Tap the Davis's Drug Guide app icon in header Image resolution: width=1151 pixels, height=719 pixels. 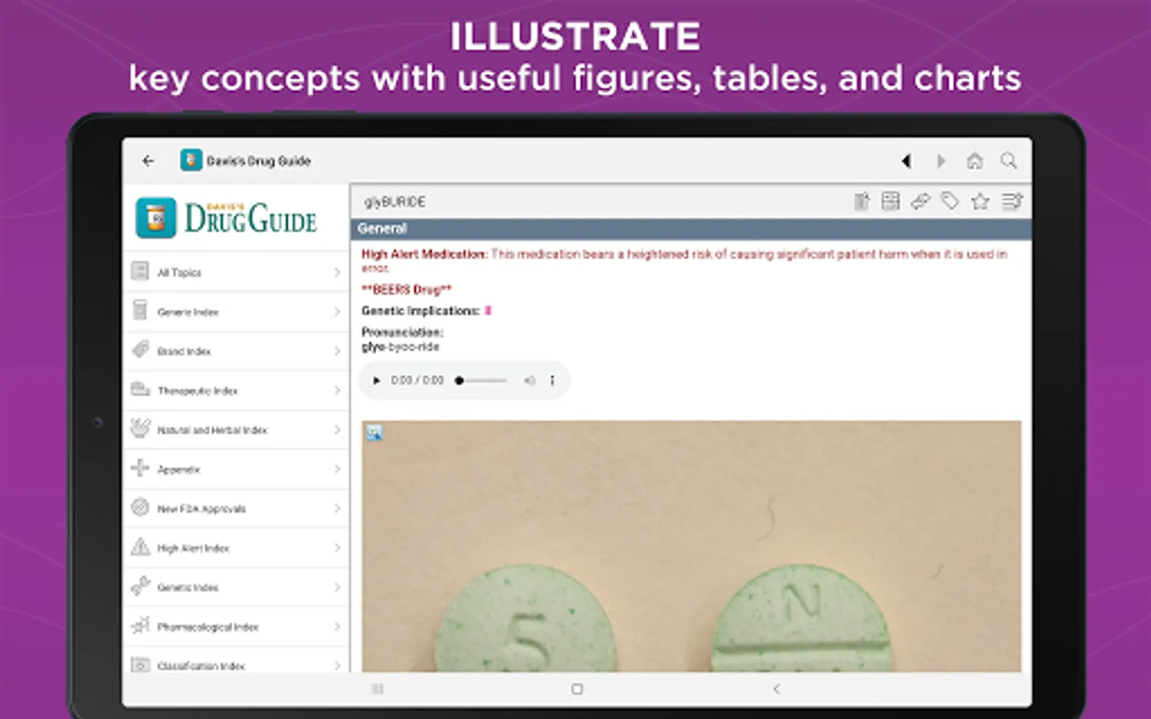(191, 160)
